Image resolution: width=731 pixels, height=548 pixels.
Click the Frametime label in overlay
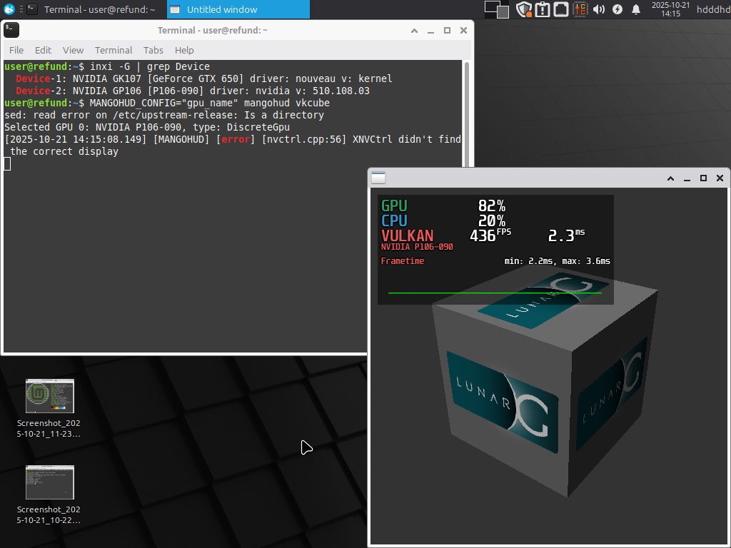[x=403, y=261]
